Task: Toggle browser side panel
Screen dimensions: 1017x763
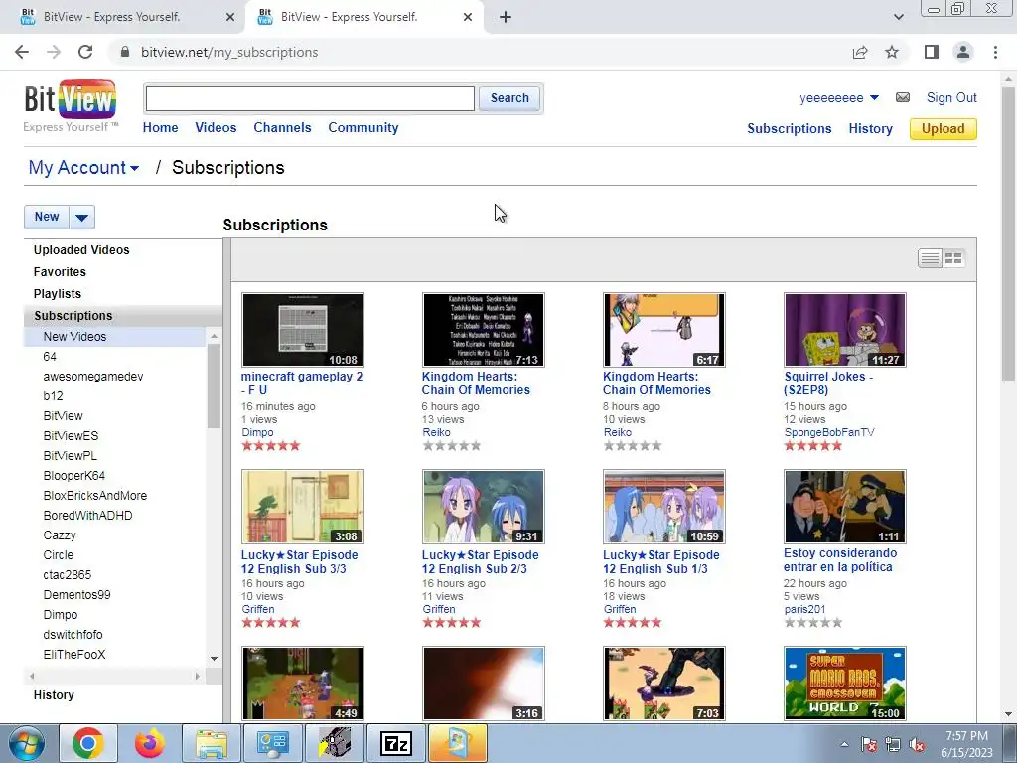Action: click(932, 52)
